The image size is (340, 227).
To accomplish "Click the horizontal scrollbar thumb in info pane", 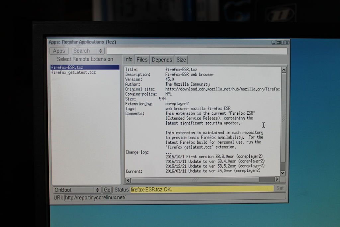I will [195, 180].
